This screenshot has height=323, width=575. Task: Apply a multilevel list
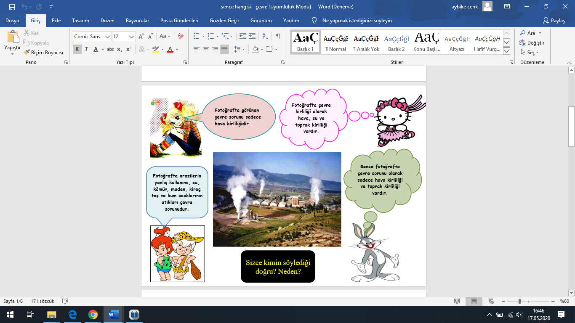226,37
